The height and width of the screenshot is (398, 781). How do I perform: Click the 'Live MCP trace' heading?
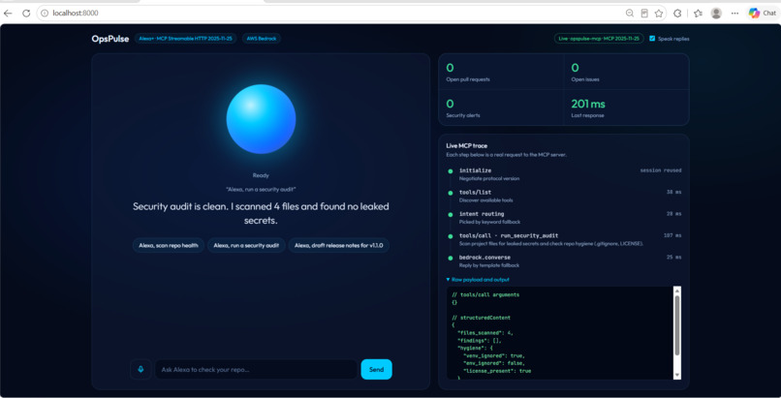(x=467, y=146)
